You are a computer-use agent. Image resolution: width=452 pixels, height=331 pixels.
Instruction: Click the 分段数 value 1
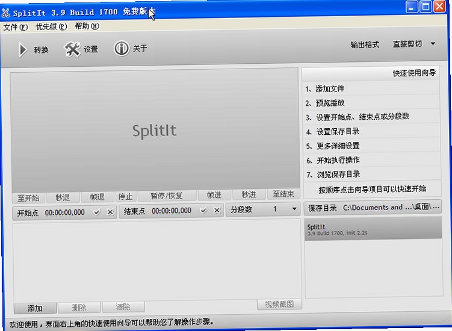[274, 209]
